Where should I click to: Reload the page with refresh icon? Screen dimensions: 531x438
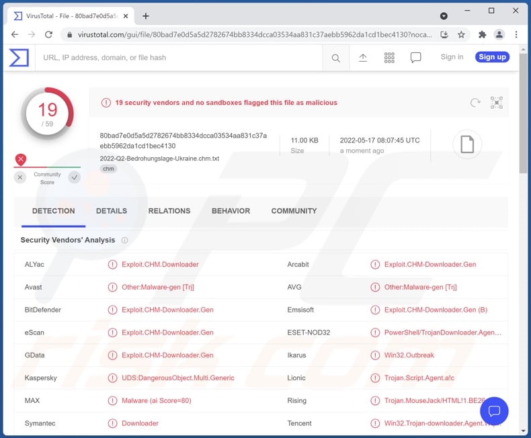click(49, 34)
